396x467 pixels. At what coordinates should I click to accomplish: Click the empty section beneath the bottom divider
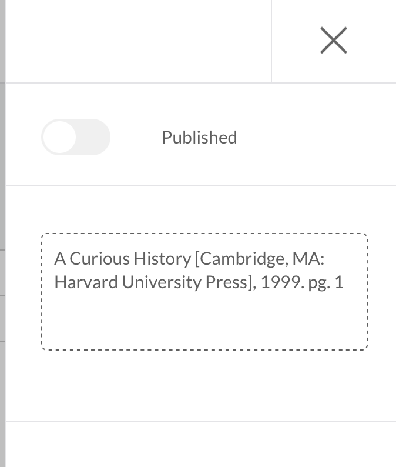click(x=200, y=445)
